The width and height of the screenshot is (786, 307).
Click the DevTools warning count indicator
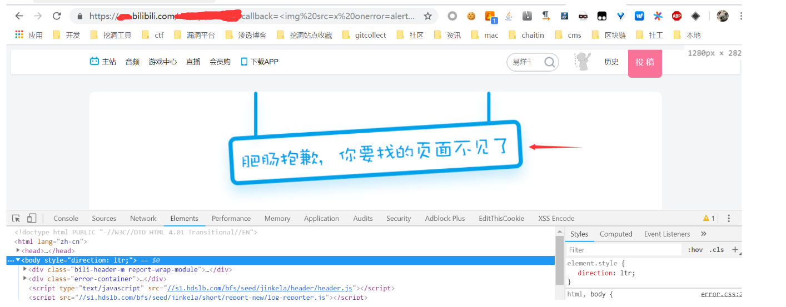click(x=709, y=218)
